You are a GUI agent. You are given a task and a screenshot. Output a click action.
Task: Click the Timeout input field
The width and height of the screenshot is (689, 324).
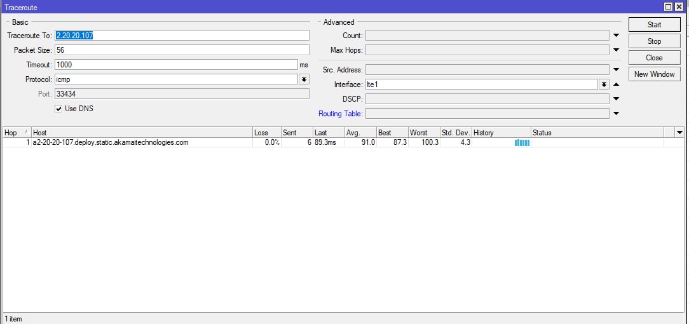[x=176, y=65]
